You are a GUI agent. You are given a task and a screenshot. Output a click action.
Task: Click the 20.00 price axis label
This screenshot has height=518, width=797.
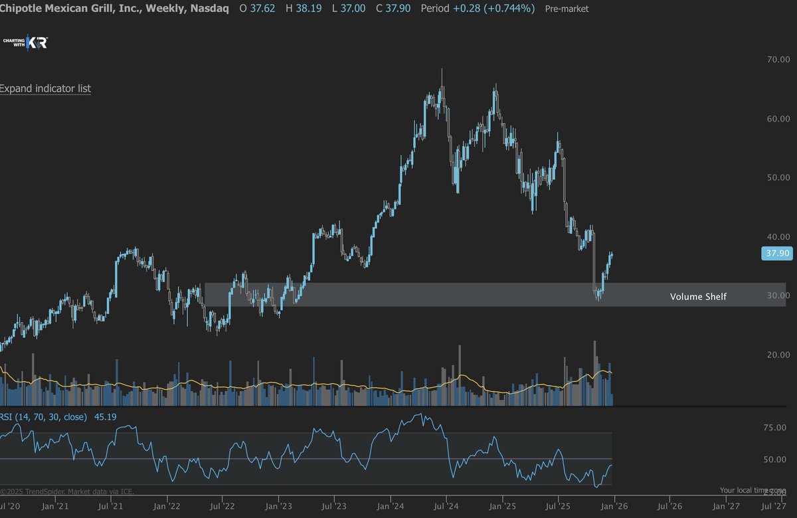pos(778,355)
